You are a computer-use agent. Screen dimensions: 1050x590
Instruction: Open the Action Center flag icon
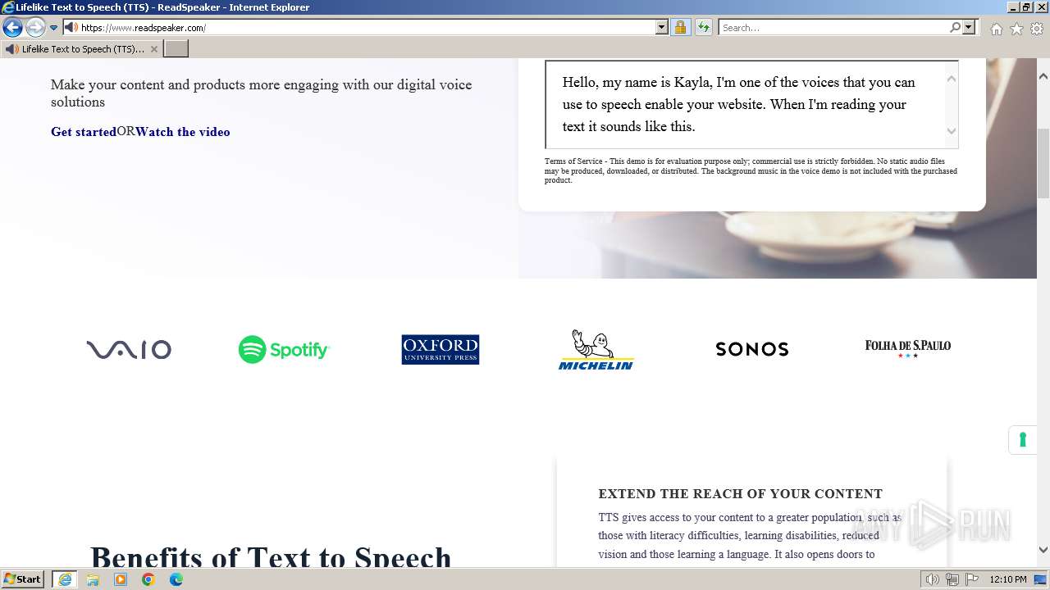click(x=972, y=579)
